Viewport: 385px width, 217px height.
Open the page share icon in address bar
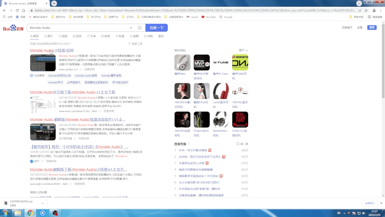[360, 10]
